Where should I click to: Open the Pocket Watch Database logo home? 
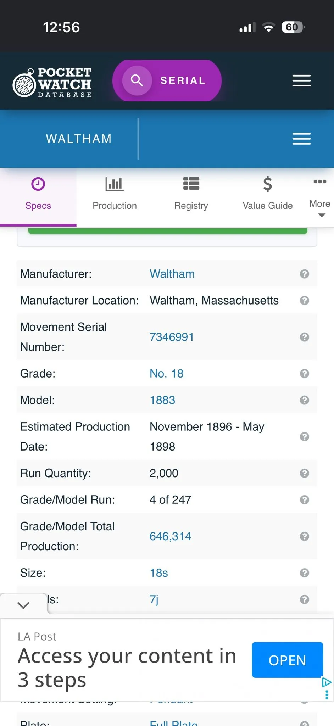pos(52,82)
